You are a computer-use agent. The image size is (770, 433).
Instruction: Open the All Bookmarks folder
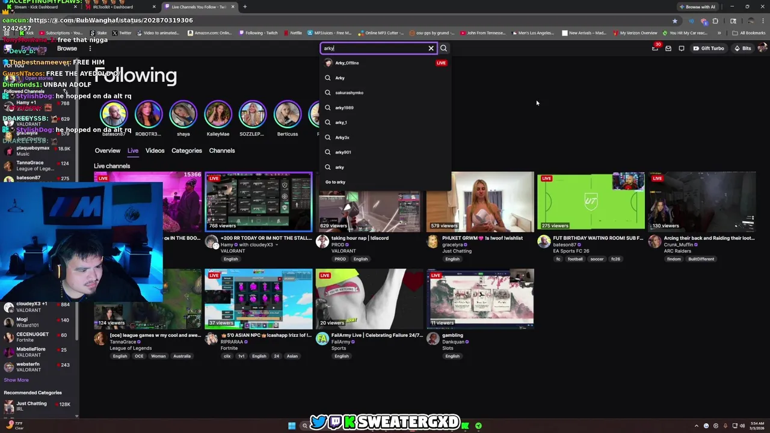pos(748,33)
